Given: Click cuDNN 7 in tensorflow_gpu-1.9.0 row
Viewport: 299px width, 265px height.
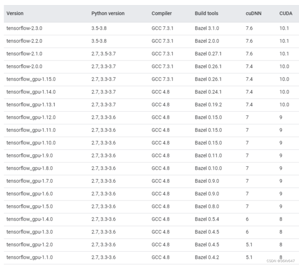Looking at the screenshot, I should (247, 156).
